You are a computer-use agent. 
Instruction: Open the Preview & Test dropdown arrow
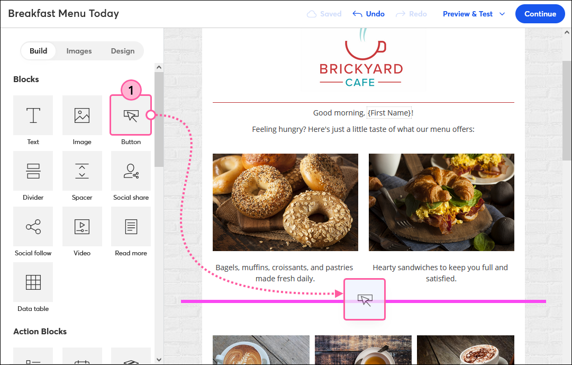point(502,14)
